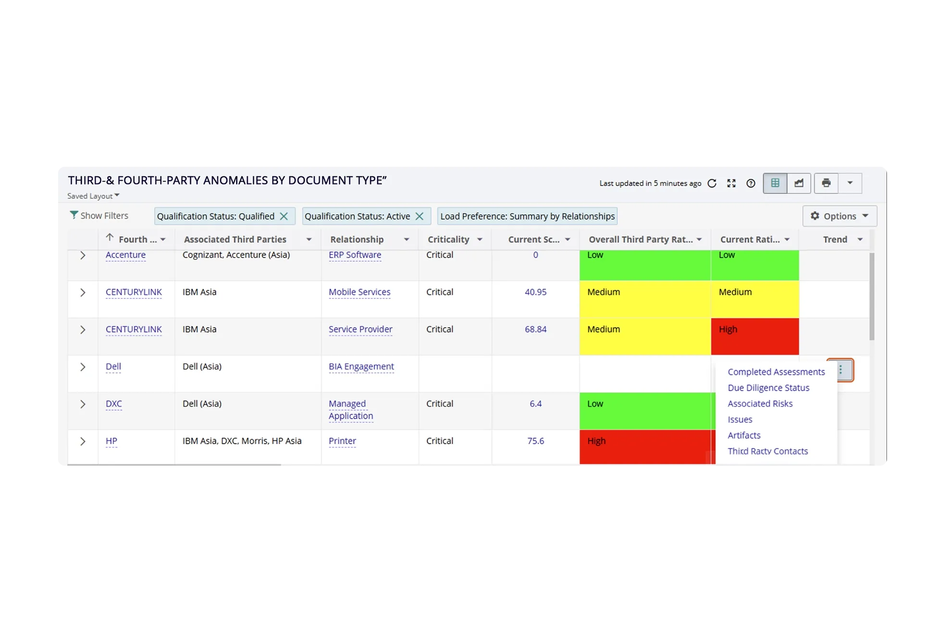Click score 40.95 value

pyautogui.click(x=535, y=292)
